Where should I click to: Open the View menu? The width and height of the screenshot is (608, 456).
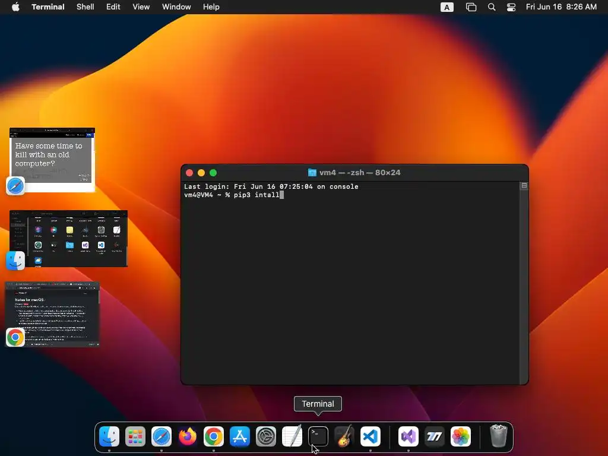141,7
